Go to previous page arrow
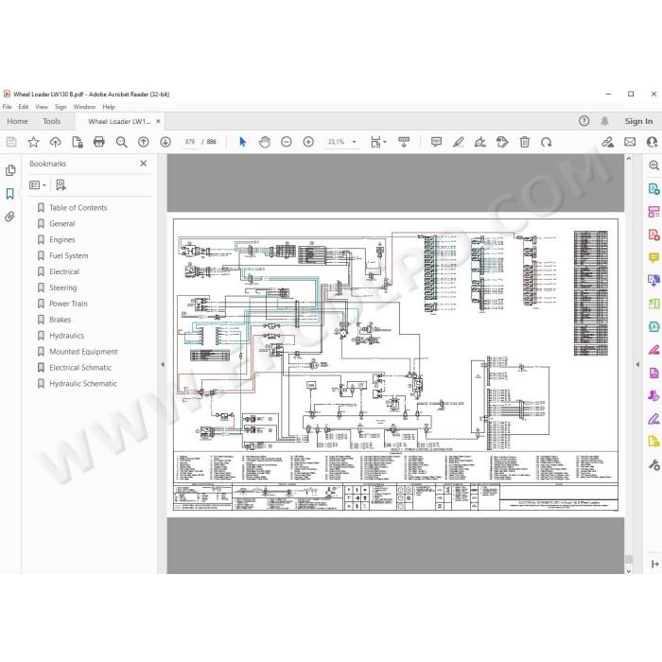Viewport: 662px width, 662px height. click(x=144, y=142)
